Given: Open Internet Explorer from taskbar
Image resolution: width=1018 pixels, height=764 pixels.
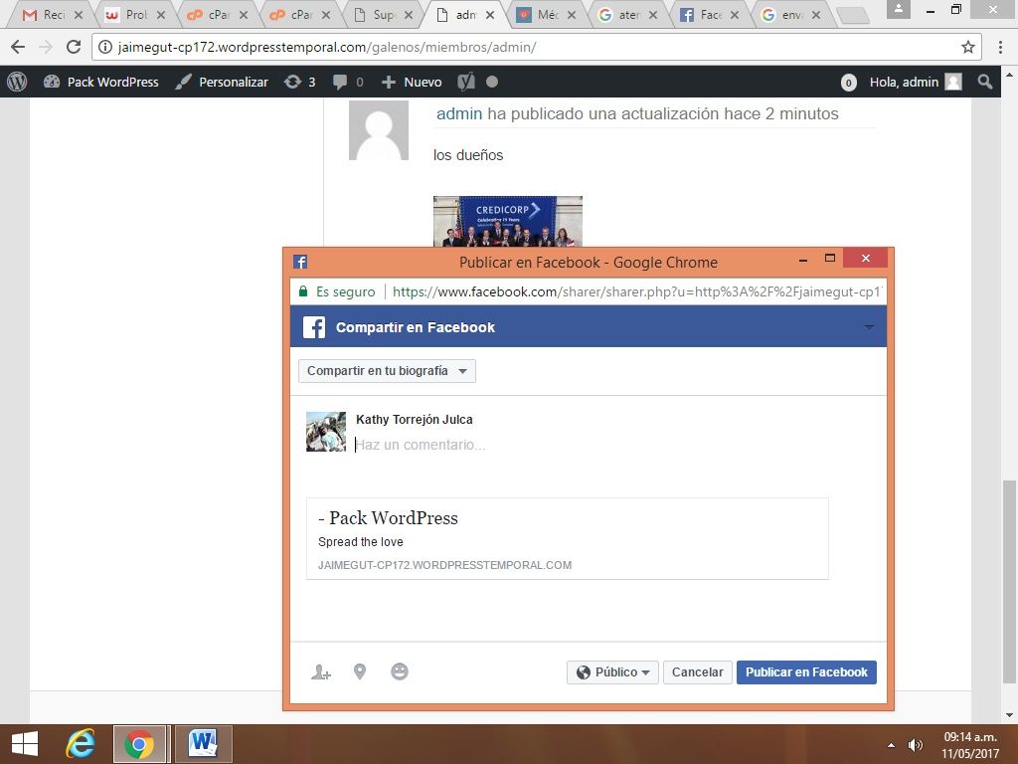Looking at the screenshot, I should [81, 744].
